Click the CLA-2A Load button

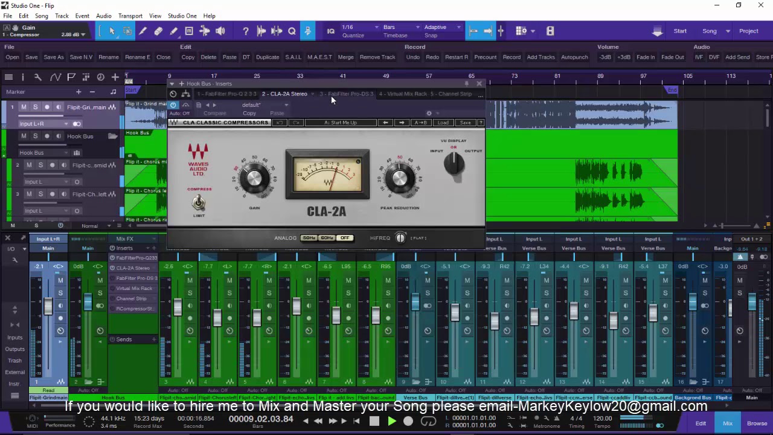(x=443, y=123)
